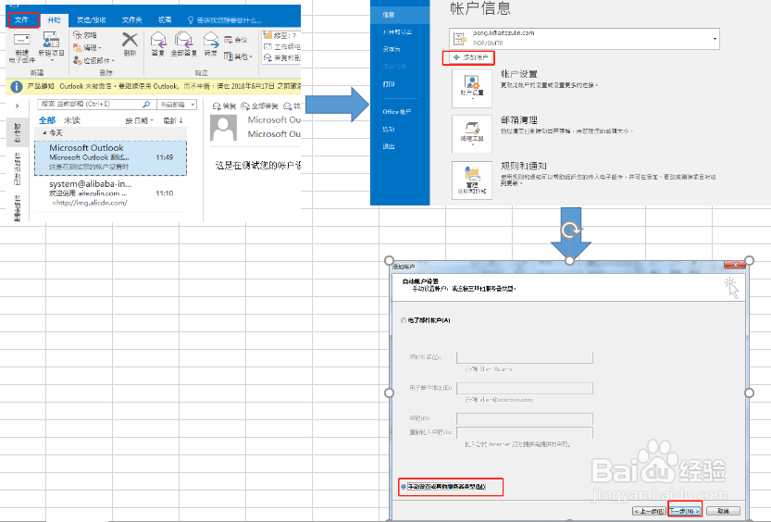Click the 管理规则和通知 icon button
Image resolution: width=771 pixels, height=522 pixels.
[x=471, y=180]
